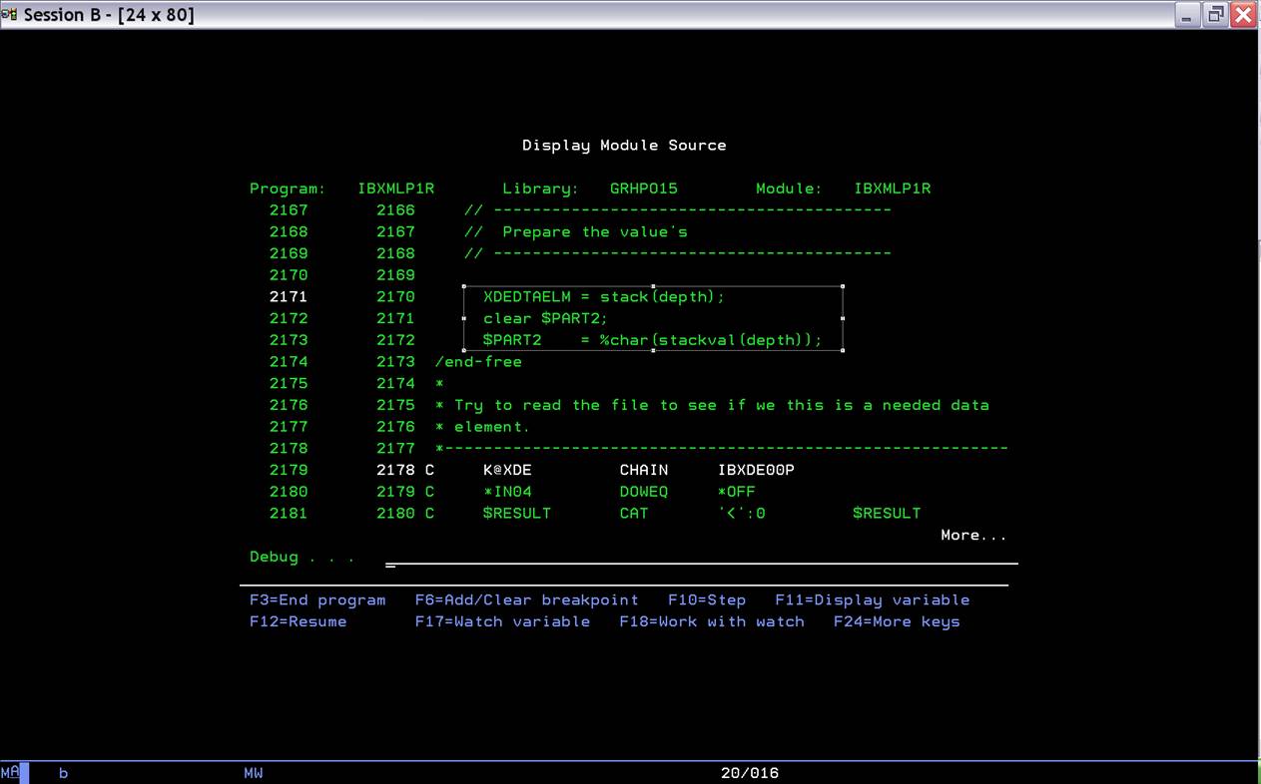Viewport: 1261px width, 784px height.
Task: Click the /end-free directive line
Action: (x=478, y=361)
